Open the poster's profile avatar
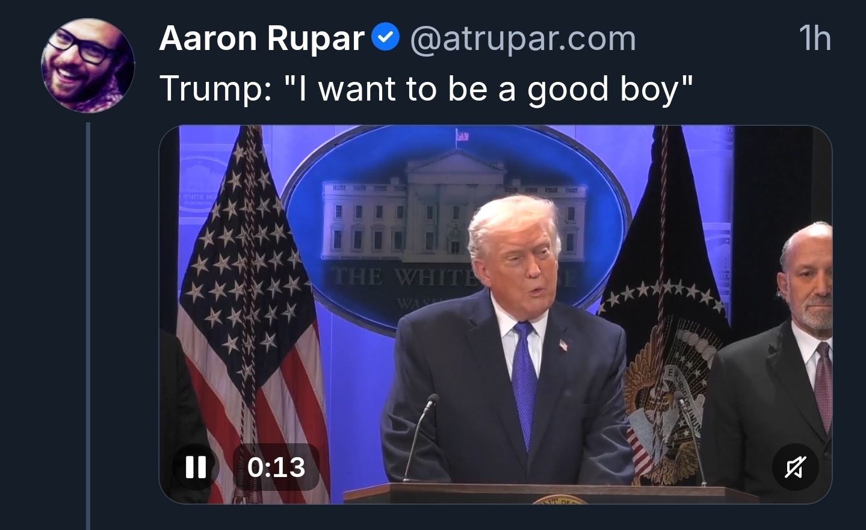Viewport: 866px width, 530px height. 88,65
